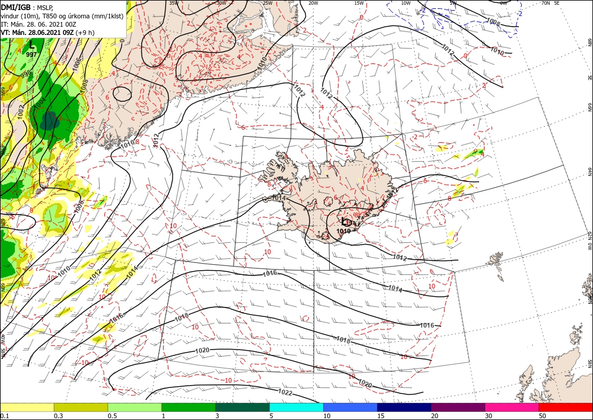Click the yellow 0.1–0.3 precipitation legend swatch
Screen dimensions: 593x420
pos(27,407)
